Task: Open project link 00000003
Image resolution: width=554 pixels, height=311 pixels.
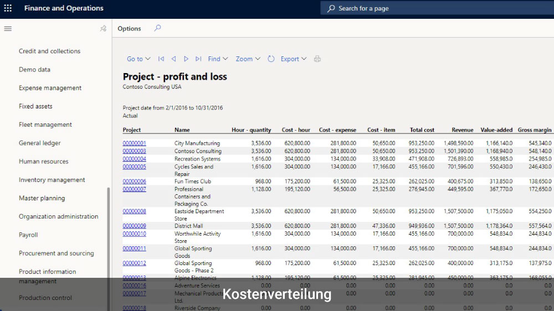Action: click(134, 151)
